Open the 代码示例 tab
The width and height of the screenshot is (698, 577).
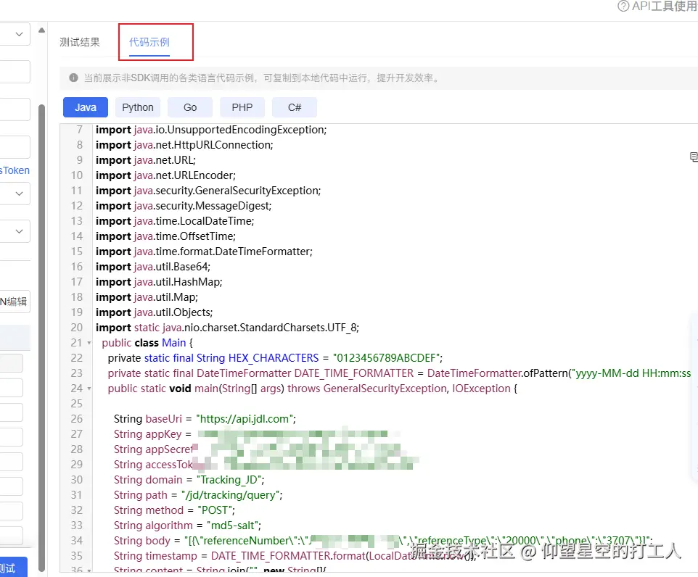149,42
